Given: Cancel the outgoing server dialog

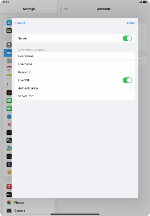Looking at the screenshot, I should (x=20, y=23).
